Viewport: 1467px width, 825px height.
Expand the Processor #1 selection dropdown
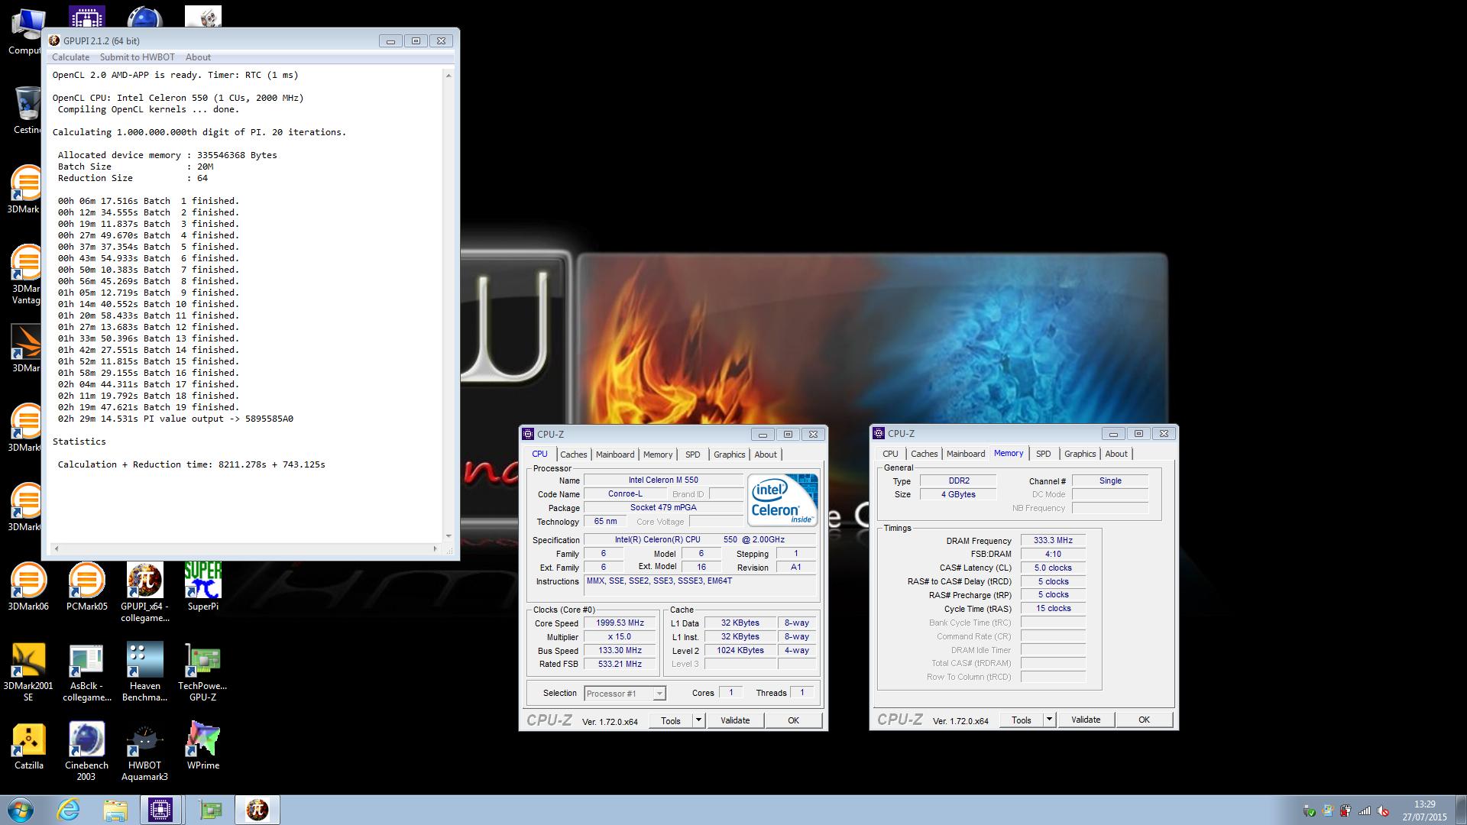659,694
